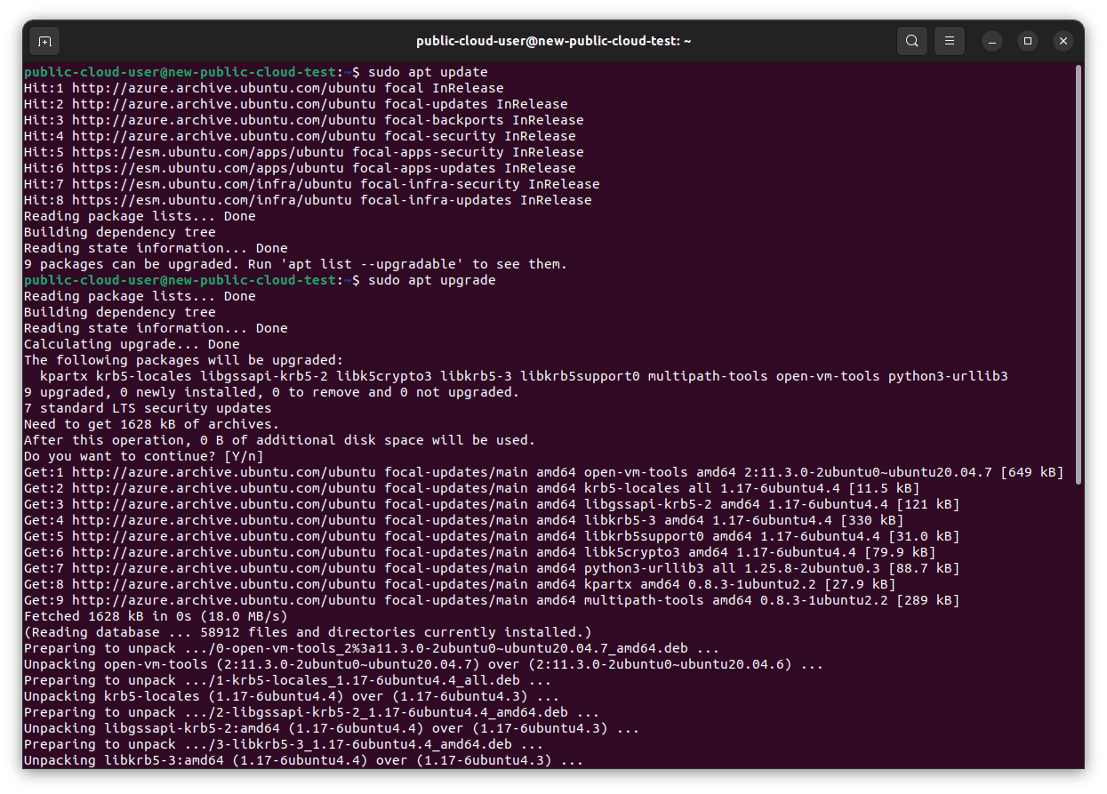Screen dimensions: 1107x794
Task: Click 'Need to get 1628 kB' line
Action: pyautogui.click(x=151, y=424)
